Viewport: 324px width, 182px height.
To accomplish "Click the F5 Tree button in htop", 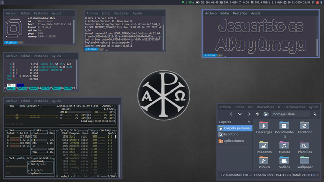I will (56, 88).
